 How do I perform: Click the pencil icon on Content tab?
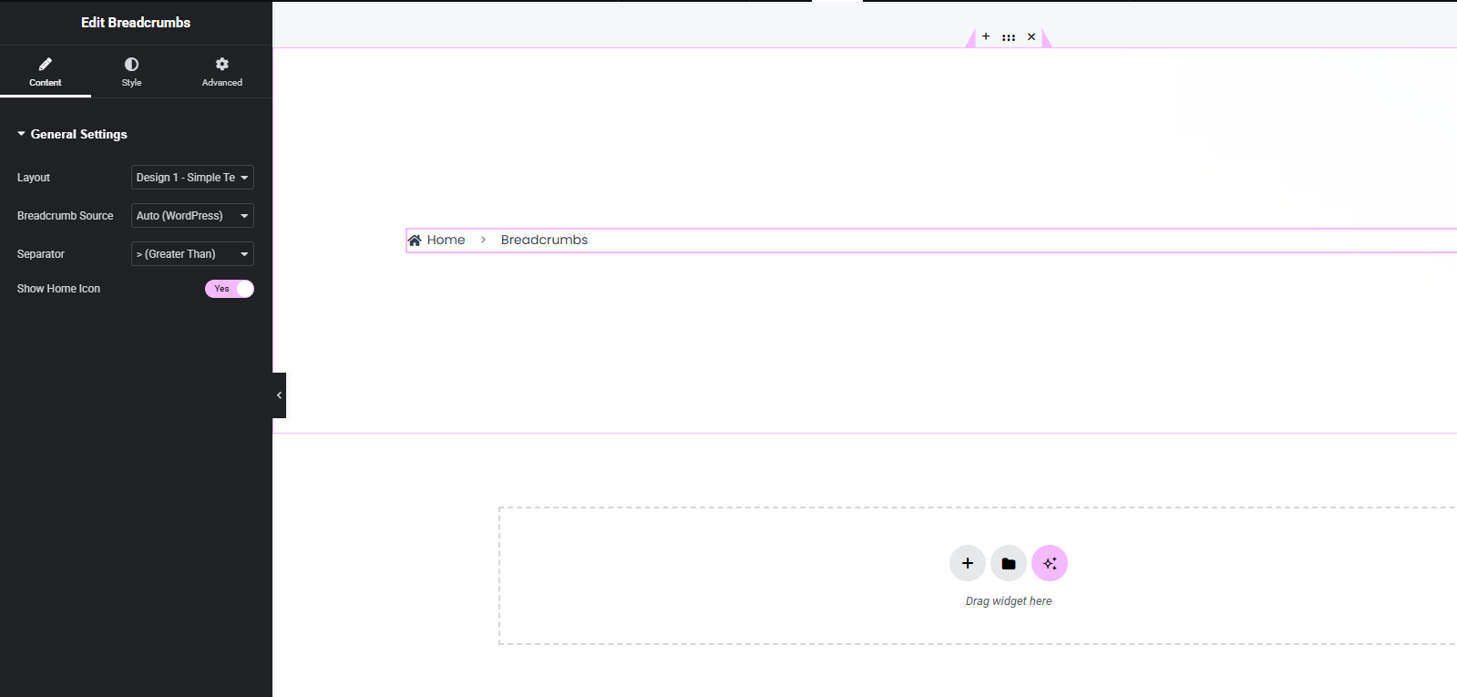pos(46,64)
